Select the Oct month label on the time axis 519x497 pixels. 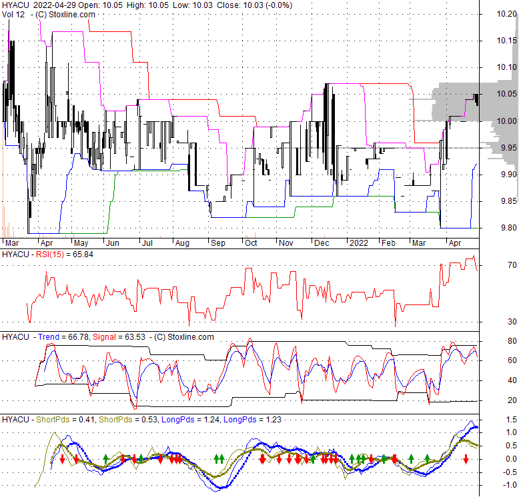(x=251, y=243)
